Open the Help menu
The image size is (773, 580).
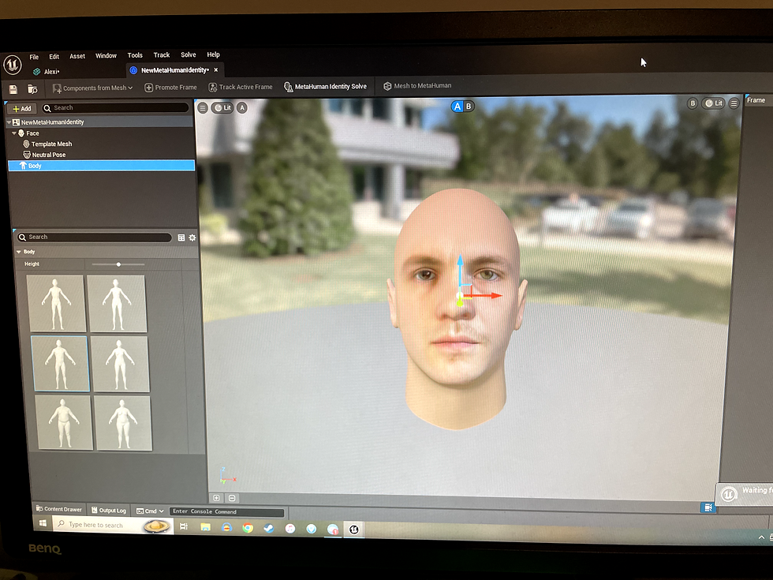point(214,54)
